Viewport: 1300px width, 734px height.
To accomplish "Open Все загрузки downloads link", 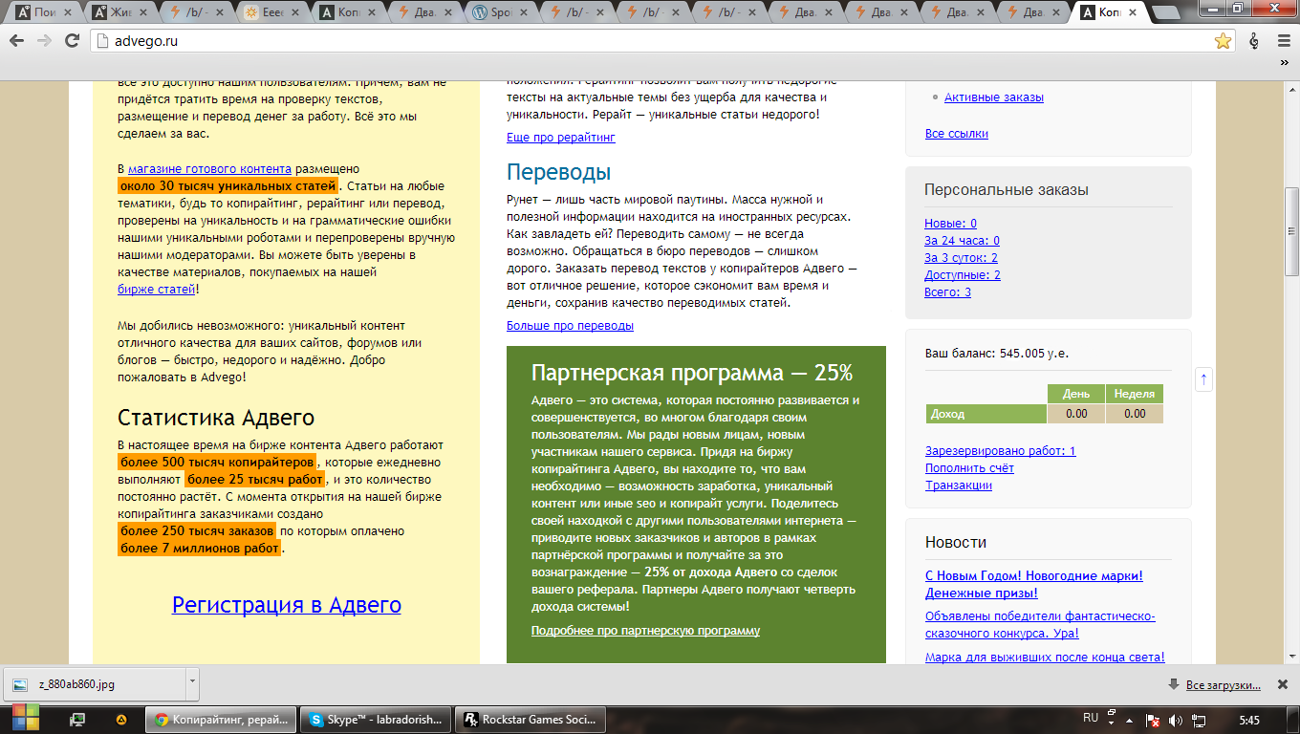I will click(x=1223, y=684).
